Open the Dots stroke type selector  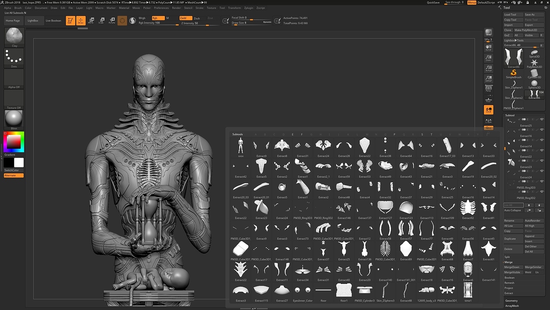14,58
